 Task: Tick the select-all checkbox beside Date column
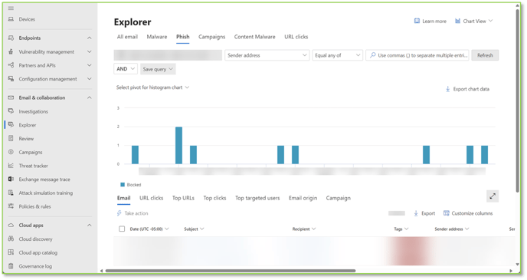(x=122, y=229)
